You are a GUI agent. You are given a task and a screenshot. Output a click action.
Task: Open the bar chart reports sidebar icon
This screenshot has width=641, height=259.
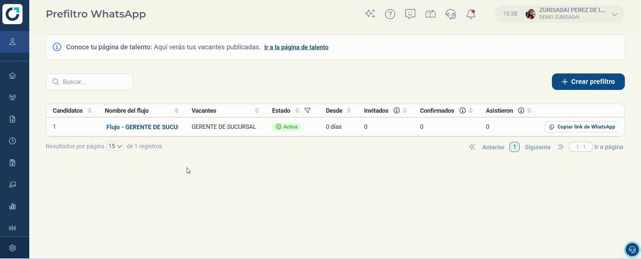pyautogui.click(x=12, y=206)
